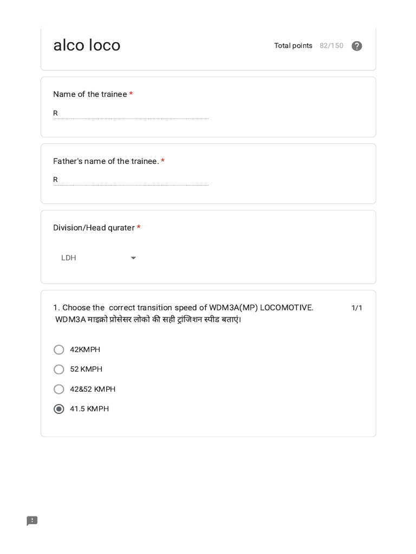This screenshot has height=554, width=416.
Task: Click the 1/1 question score
Action: coord(357,308)
